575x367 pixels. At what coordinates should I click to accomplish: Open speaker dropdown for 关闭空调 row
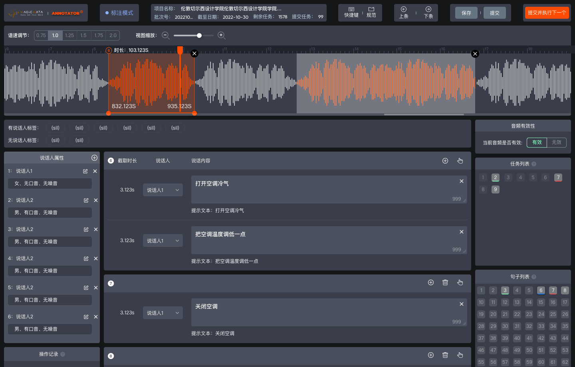coord(163,313)
